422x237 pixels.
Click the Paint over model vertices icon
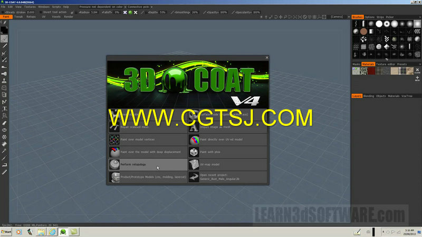pyautogui.click(x=114, y=140)
